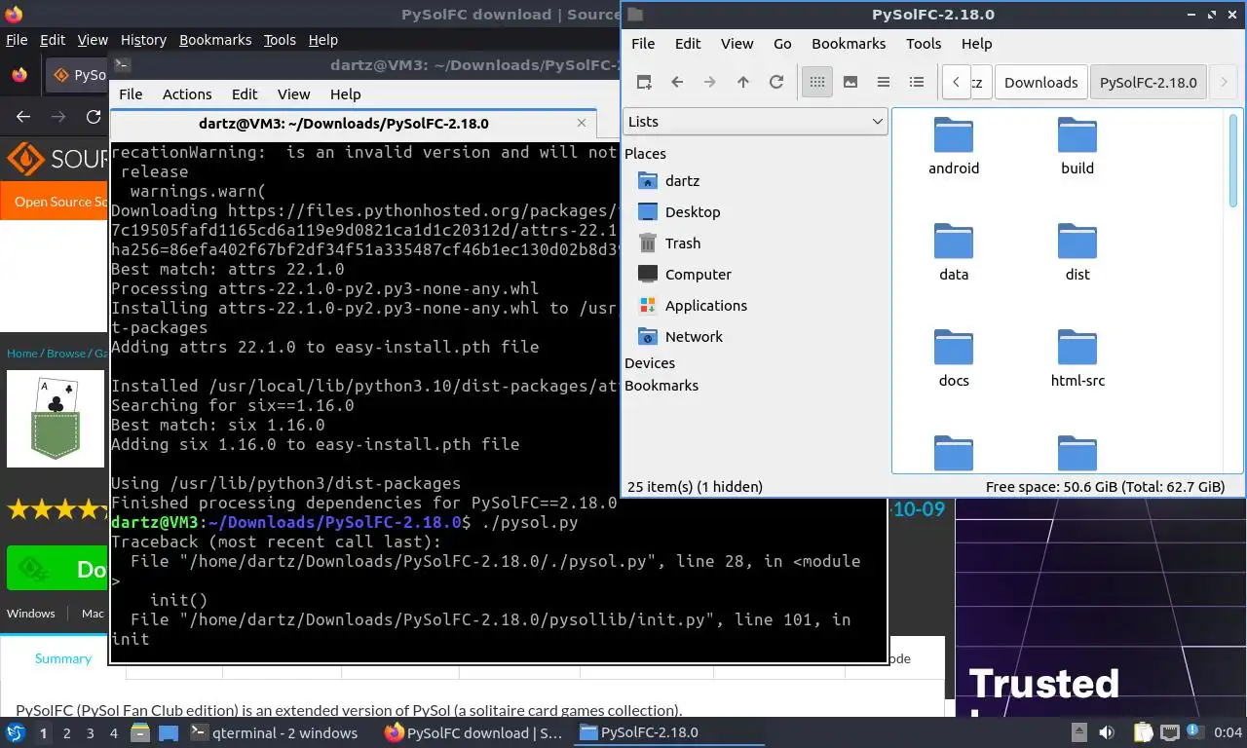
Task: Open Trash in Places sidebar
Action: coord(683,243)
